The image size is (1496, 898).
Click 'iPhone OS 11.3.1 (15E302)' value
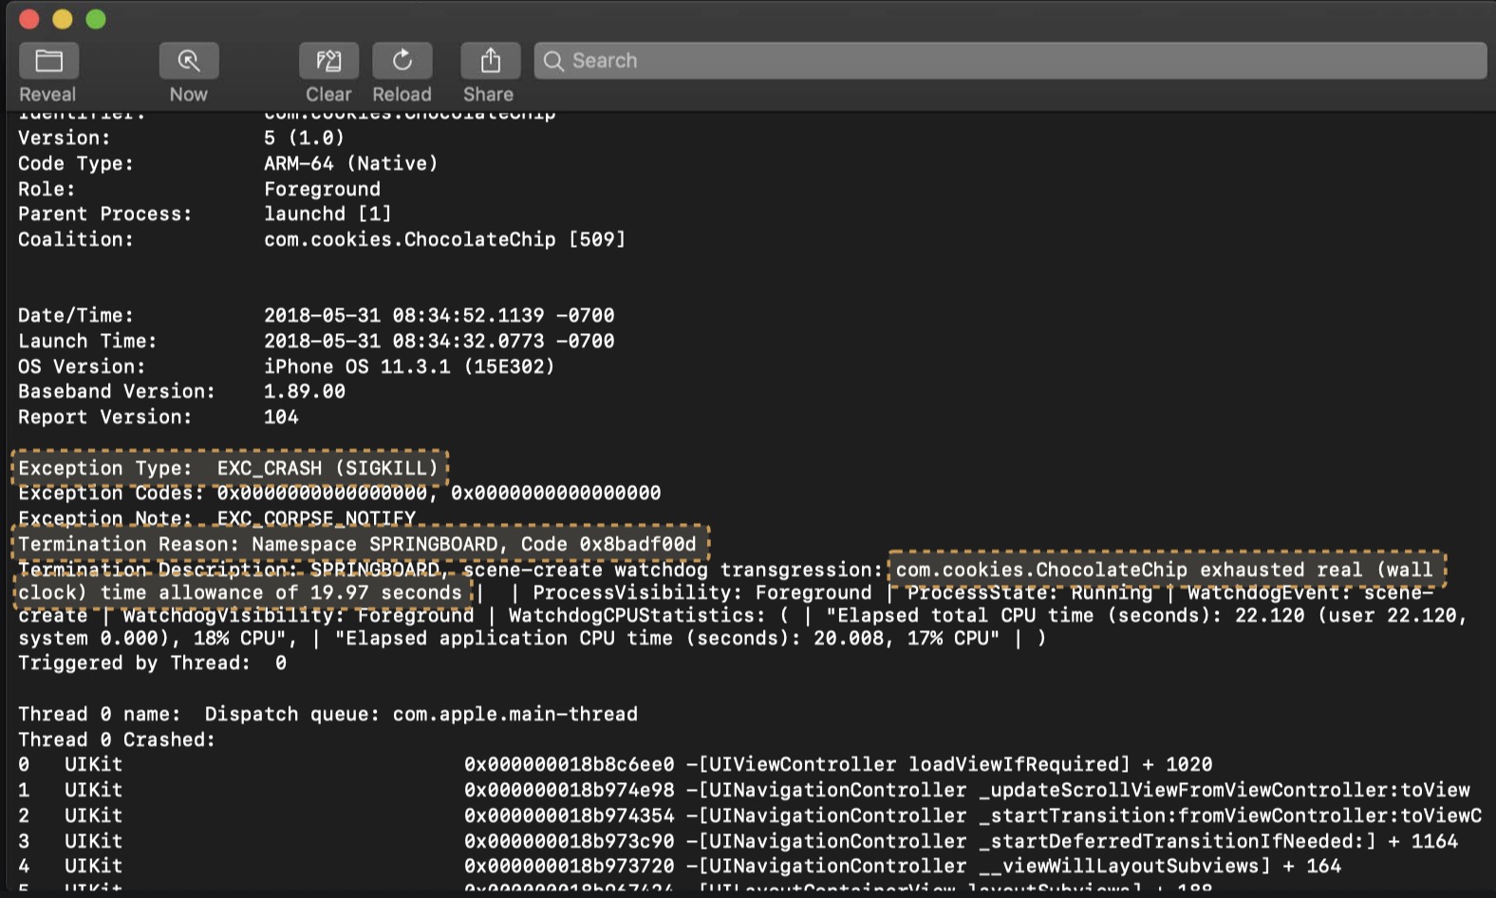(x=409, y=366)
